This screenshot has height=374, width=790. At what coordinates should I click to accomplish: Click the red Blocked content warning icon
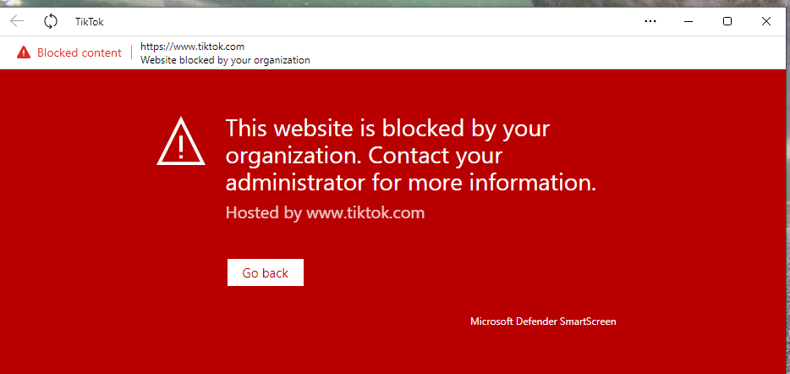[24, 52]
